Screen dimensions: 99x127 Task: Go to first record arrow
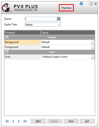point(7,121)
